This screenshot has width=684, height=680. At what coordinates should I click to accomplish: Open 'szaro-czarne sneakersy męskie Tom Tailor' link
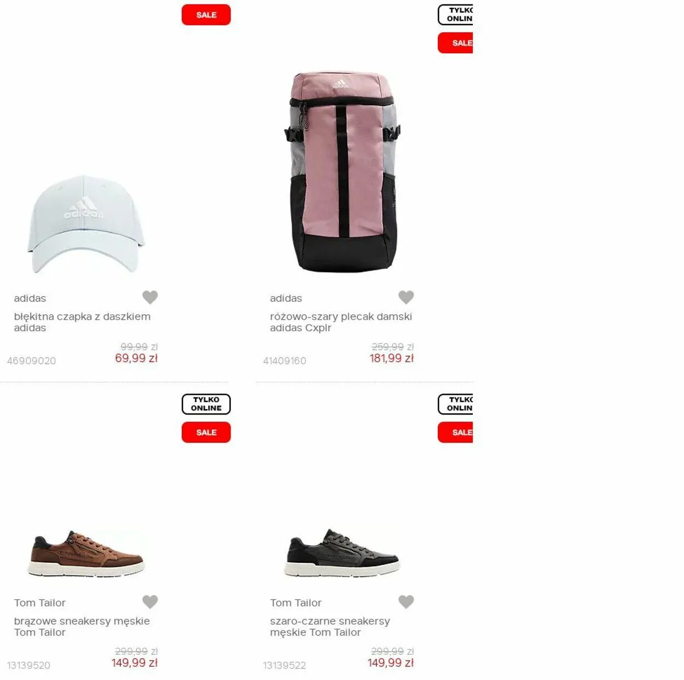pyautogui.click(x=330, y=626)
